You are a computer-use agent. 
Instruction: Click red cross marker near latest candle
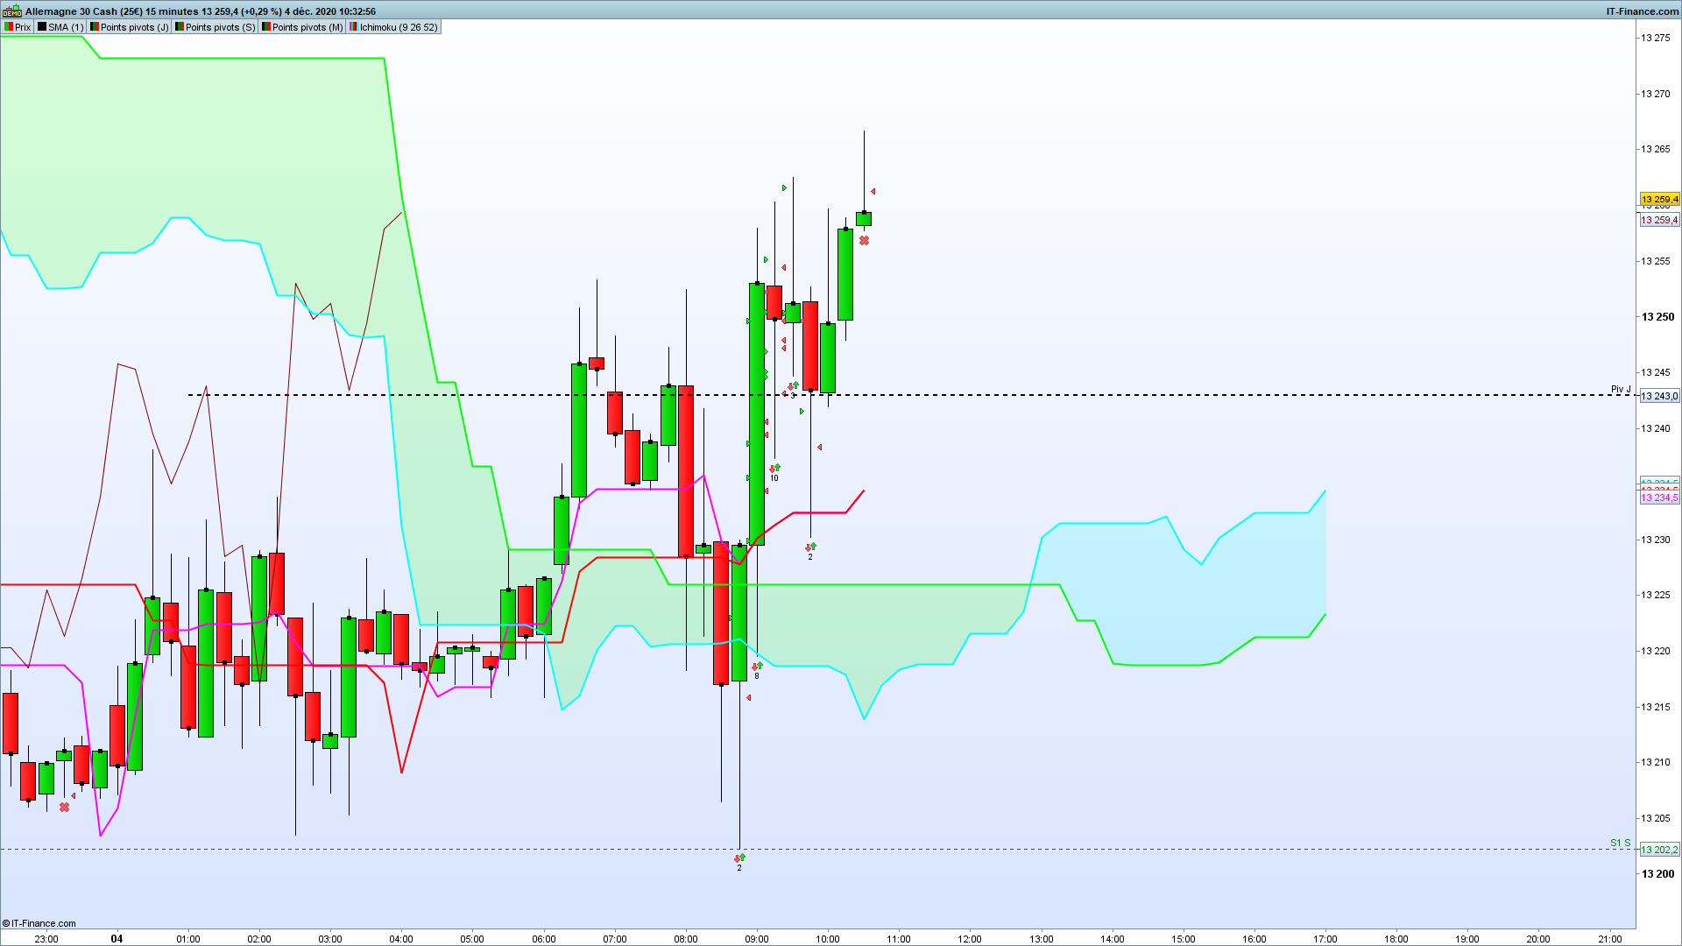[864, 241]
